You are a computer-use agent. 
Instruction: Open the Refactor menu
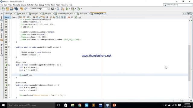click(x=30, y=5)
